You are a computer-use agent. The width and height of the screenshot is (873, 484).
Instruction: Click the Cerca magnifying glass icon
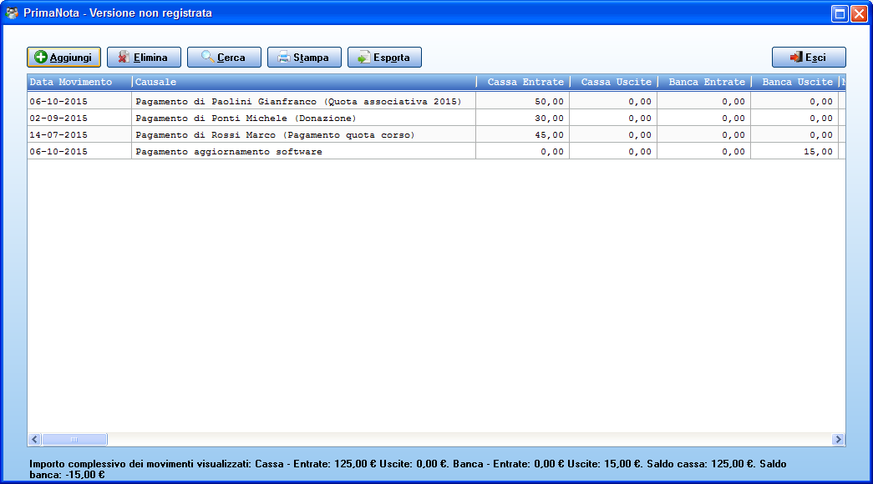[207, 57]
